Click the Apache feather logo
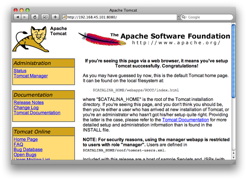The image size is (247, 180). [x=102, y=39]
